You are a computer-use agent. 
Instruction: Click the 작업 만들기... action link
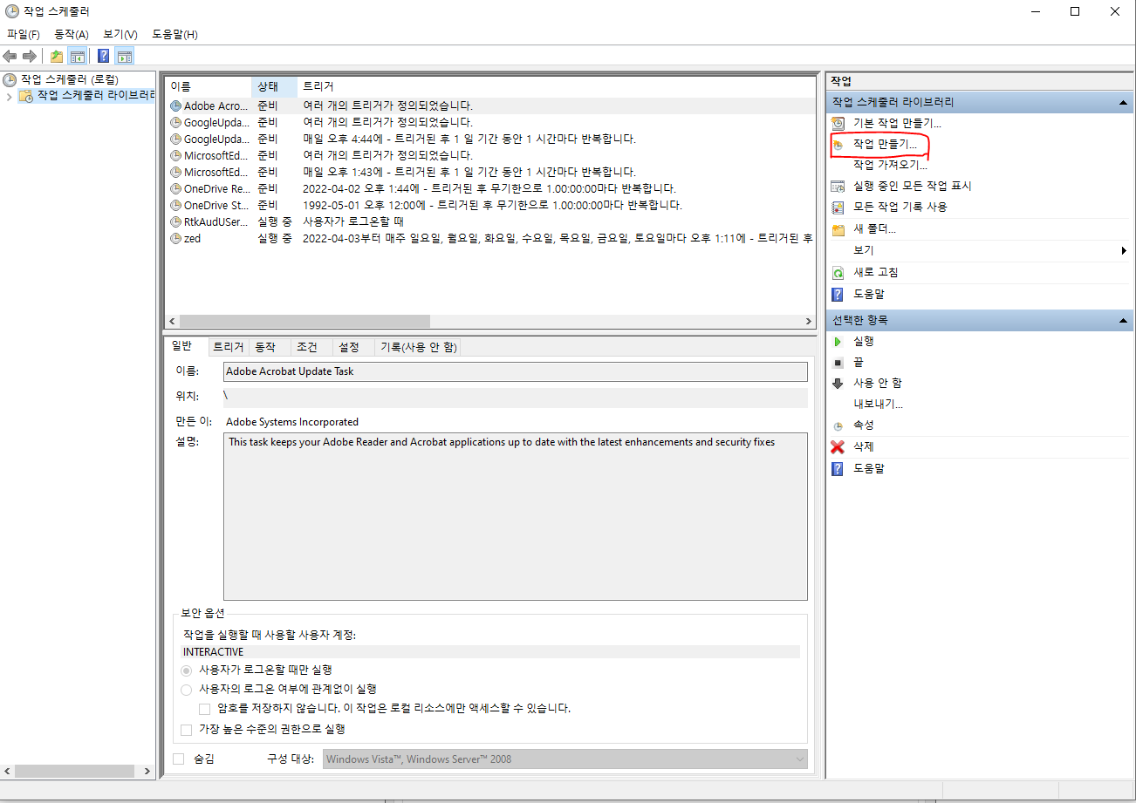[886, 145]
